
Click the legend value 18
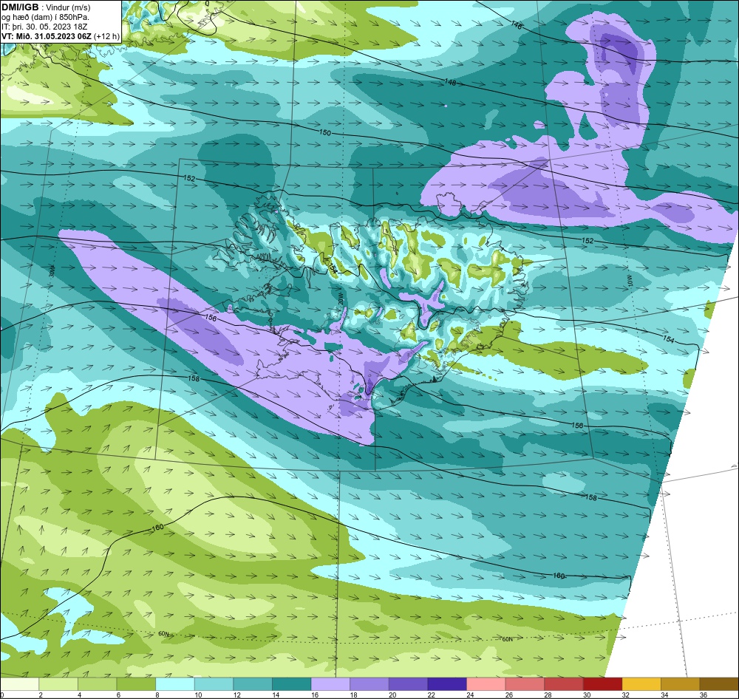353,695
